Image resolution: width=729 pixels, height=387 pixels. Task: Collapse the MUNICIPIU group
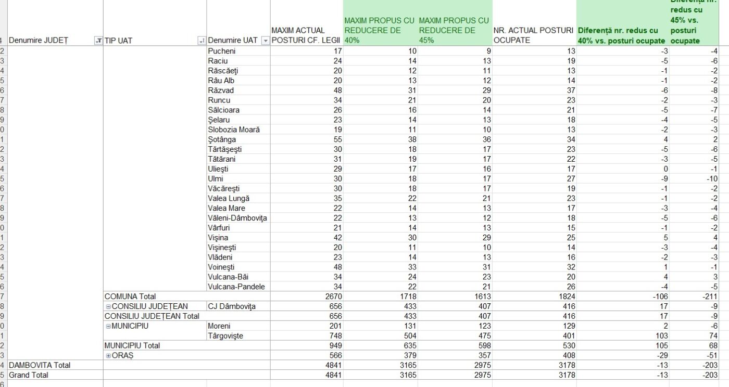coord(108,326)
